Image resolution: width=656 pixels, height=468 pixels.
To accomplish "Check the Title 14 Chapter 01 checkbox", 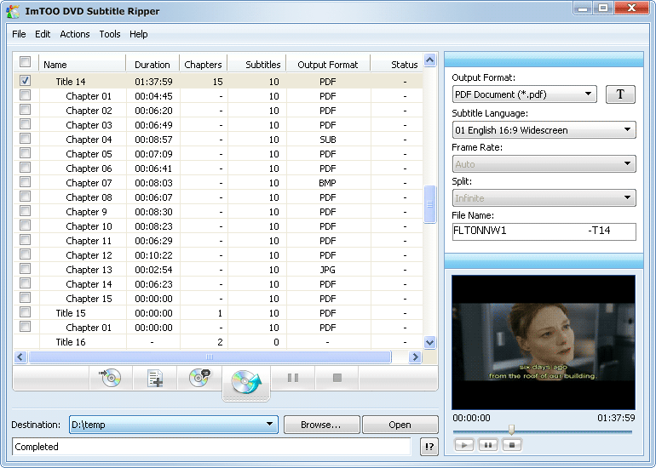I will [x=25, y=95].
